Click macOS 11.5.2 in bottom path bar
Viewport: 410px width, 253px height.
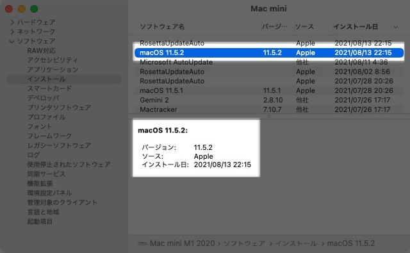click(x=351, y=243)
